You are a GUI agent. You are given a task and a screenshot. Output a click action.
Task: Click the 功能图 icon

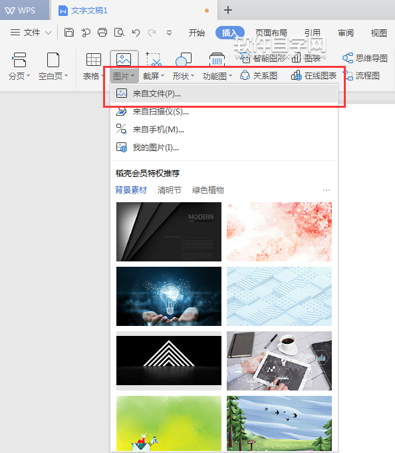(217, 59)
